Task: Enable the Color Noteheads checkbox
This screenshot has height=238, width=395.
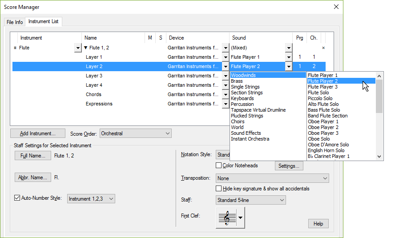Action: [219, 165]
